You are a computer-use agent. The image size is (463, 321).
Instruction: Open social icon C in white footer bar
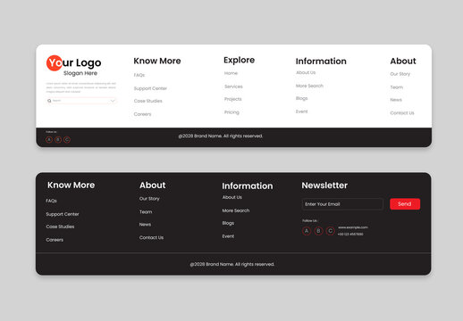[x=67, y=139]
